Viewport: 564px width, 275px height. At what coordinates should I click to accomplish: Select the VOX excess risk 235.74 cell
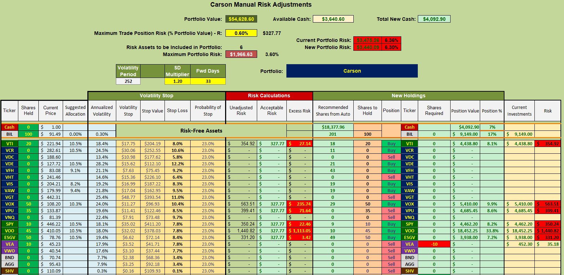tap(299, 204)
